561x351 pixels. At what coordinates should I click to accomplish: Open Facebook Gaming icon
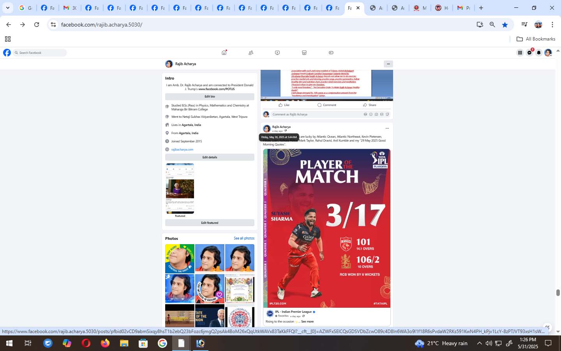point(331,53)
